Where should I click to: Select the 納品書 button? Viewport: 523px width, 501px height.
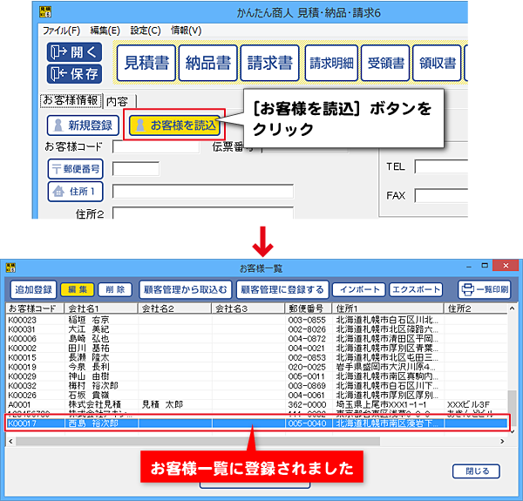(x=208, y=63)
